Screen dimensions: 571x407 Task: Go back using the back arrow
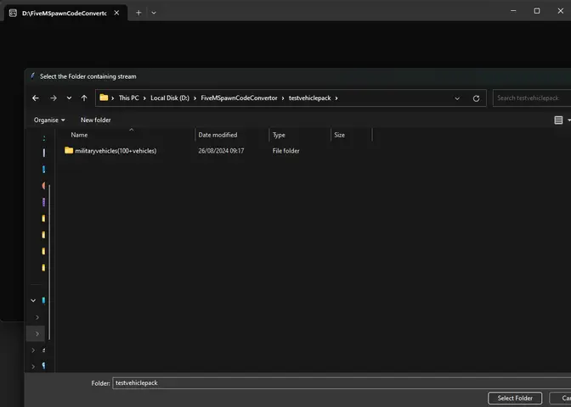tap(36, 98)
